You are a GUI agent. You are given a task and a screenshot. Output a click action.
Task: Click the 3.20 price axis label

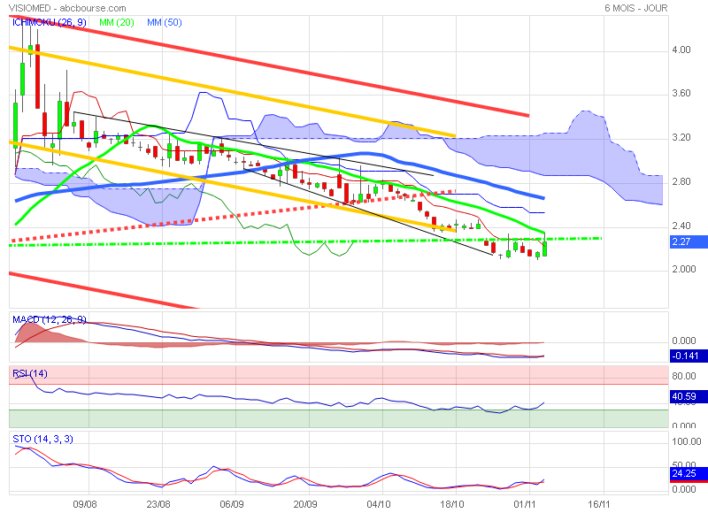(681, 137)
